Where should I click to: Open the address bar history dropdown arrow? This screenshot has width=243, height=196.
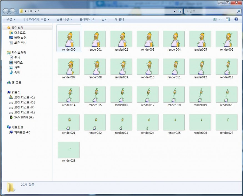(x=174, y=11)
